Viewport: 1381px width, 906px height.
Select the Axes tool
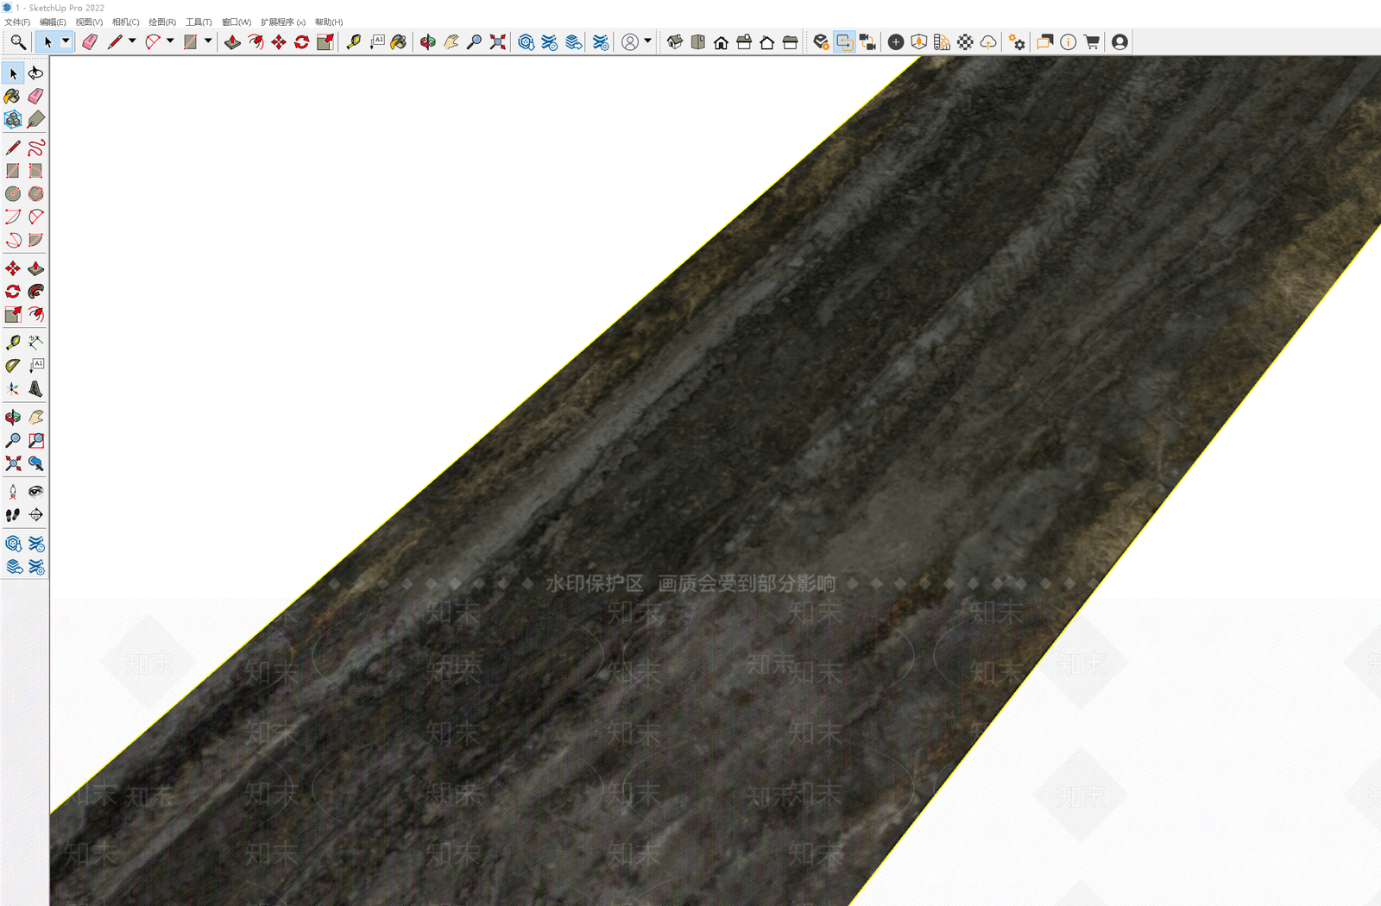[13, 389]
